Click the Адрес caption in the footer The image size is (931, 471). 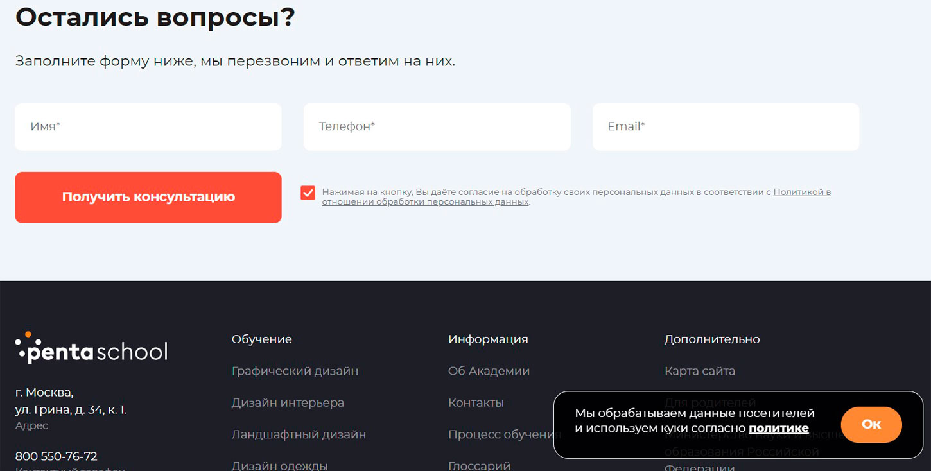[x=31, y=425]
